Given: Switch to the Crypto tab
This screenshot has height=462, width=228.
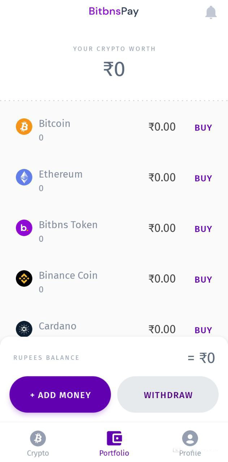Looking at the screenshot, I should (38, 444).
